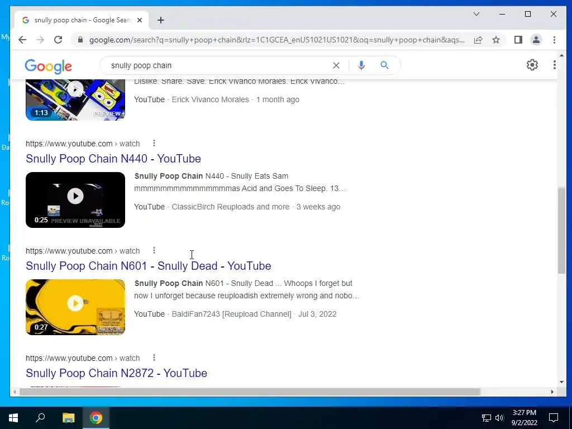The width and height of the screenshot is (572, 429).
Task: Click the Google search input field
Action: coord(218,65)
